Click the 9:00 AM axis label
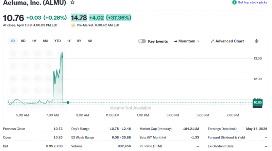Screen dimensions: 272x151 [x=82, y=115]
